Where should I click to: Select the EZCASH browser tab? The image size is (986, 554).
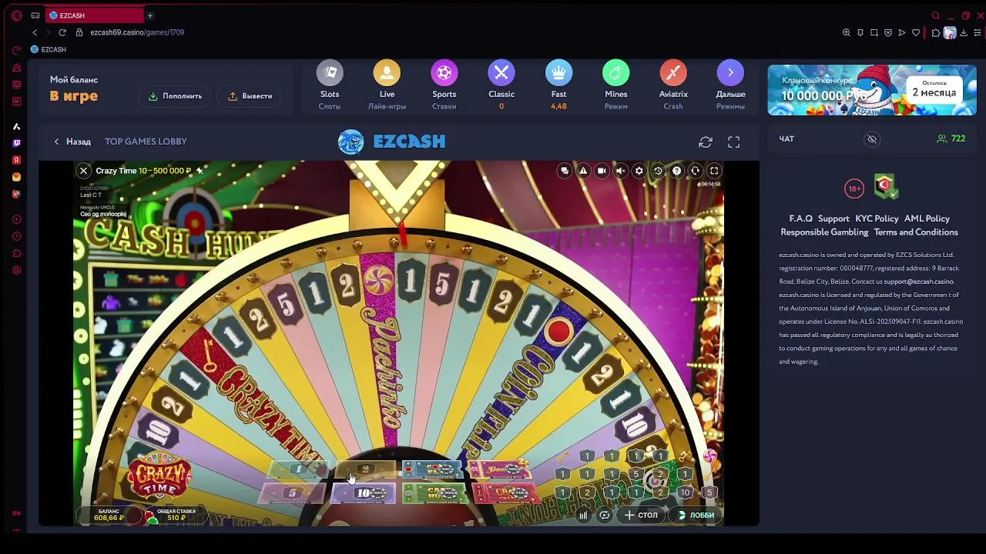coord(92,15)
